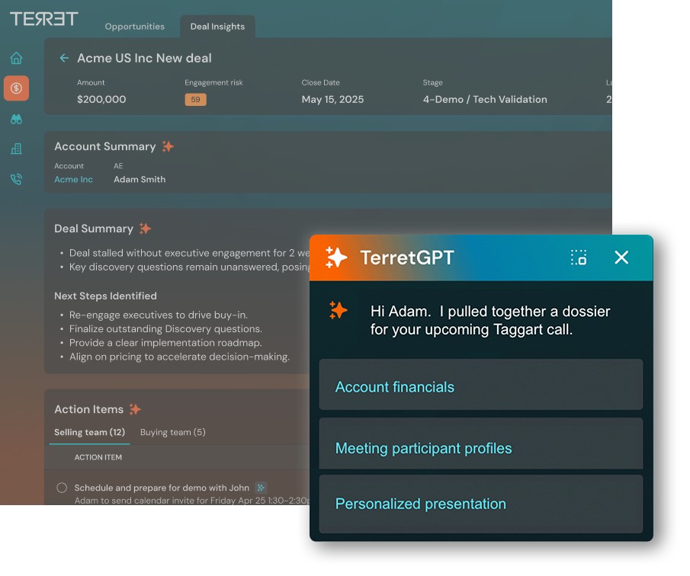The image size is (690, 576).
Task: Select the Deal Insights tab
Action: pyautogui.click(x=217, y=27)
